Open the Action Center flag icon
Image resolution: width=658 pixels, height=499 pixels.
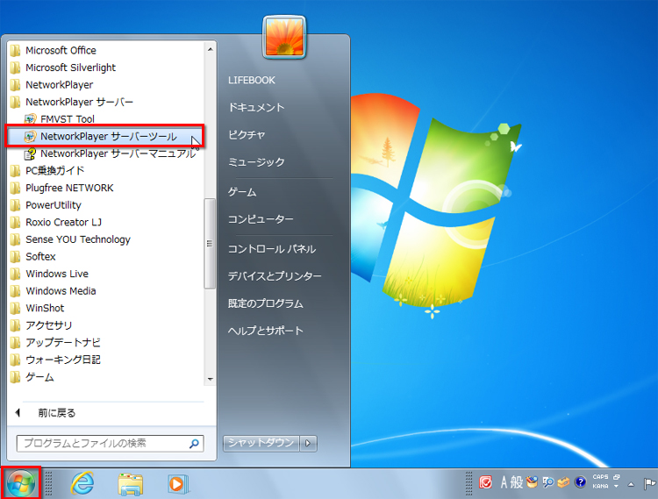(x=649, y=484)
